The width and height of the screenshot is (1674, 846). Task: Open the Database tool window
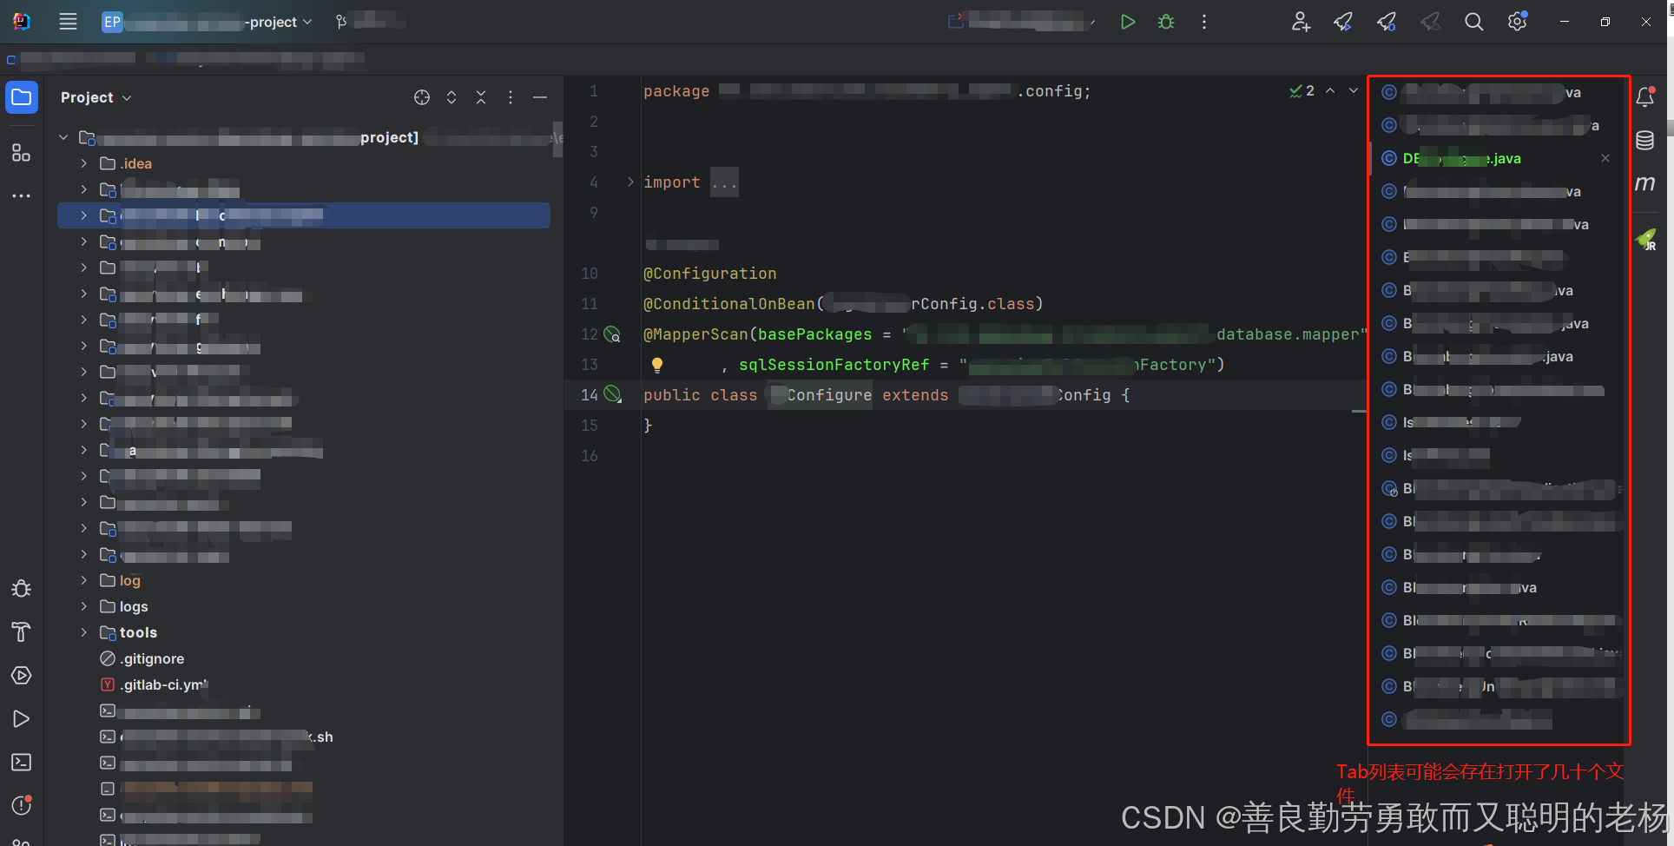click(1645, 141)
